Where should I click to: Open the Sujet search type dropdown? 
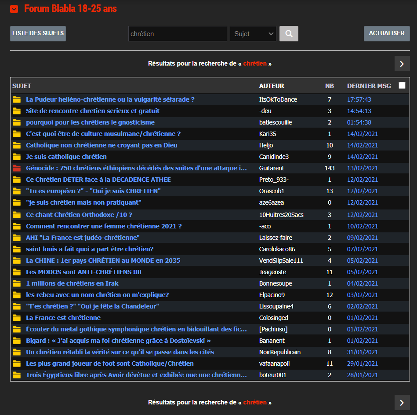point(253,34)
